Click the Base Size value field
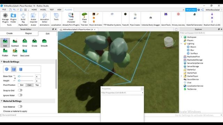This screenshot has width=223, height=125. (x=38, y=76)
